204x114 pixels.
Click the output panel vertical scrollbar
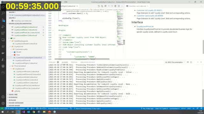pyautogui.click(x=203, y=98)
